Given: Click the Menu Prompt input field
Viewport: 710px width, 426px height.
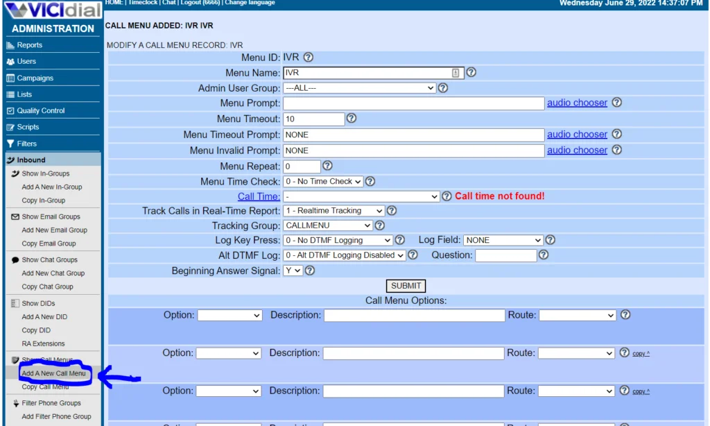Looking at the screenshot, I should click(414, 103).
